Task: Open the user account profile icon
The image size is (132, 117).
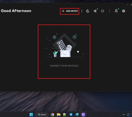Action: (x=116, y=11)
